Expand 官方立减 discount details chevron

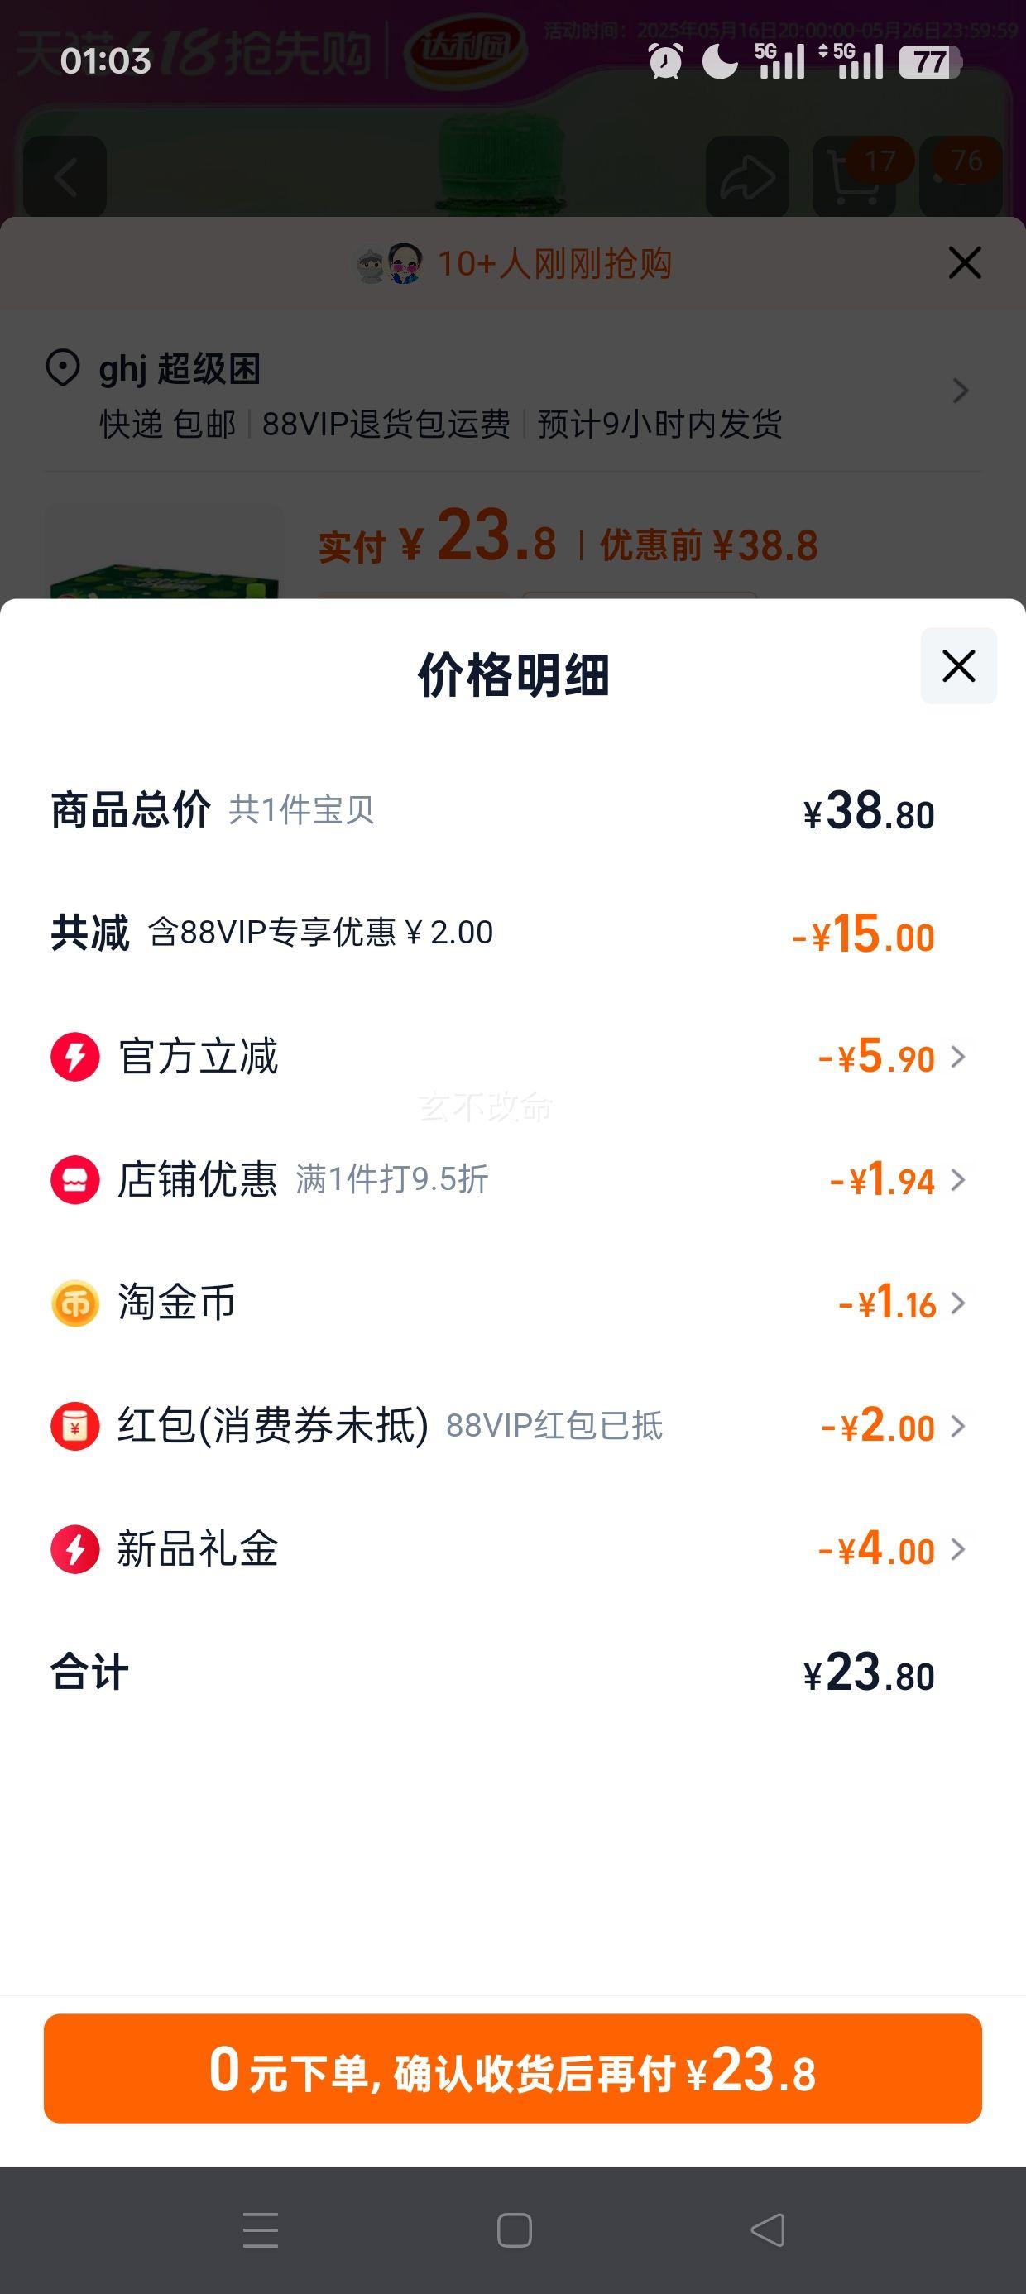[958, 1057]
